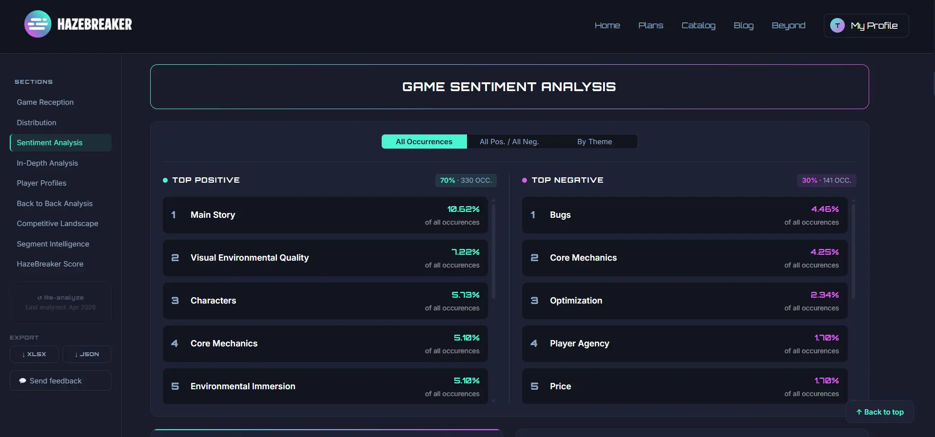Click the Optimization negative row
935x437 pixels.
684,301
